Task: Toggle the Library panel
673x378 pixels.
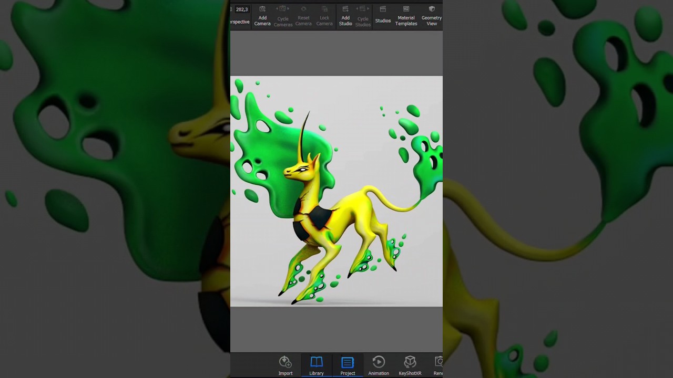Action: (x=317, y=365)
